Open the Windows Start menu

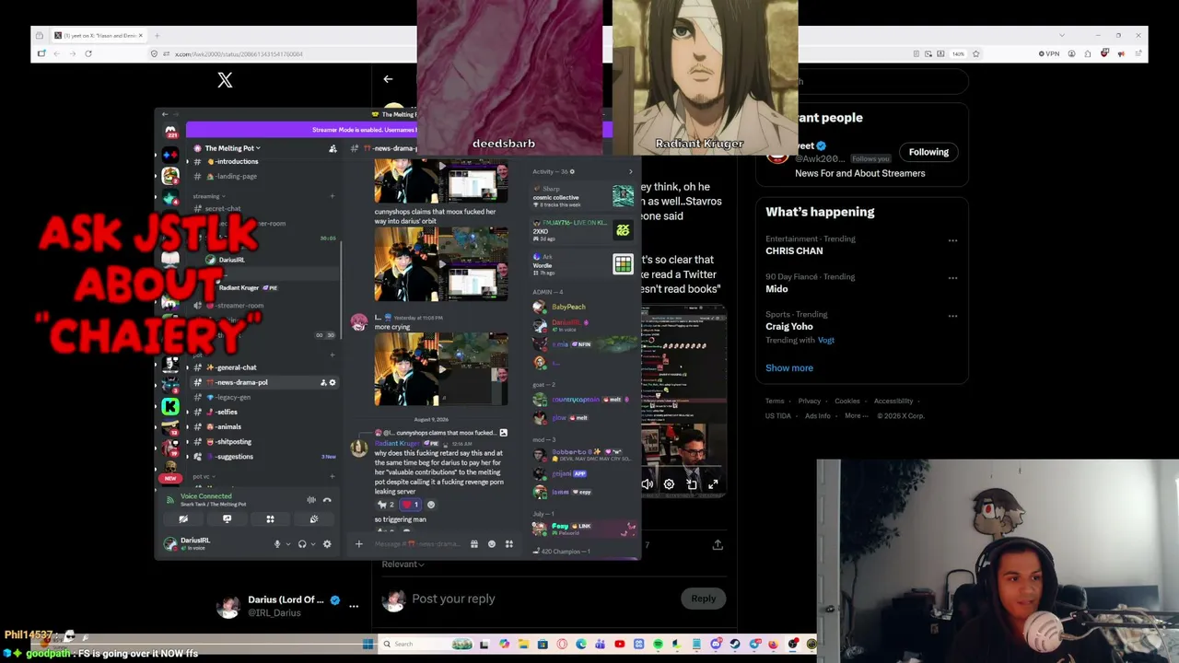(368, 644)
